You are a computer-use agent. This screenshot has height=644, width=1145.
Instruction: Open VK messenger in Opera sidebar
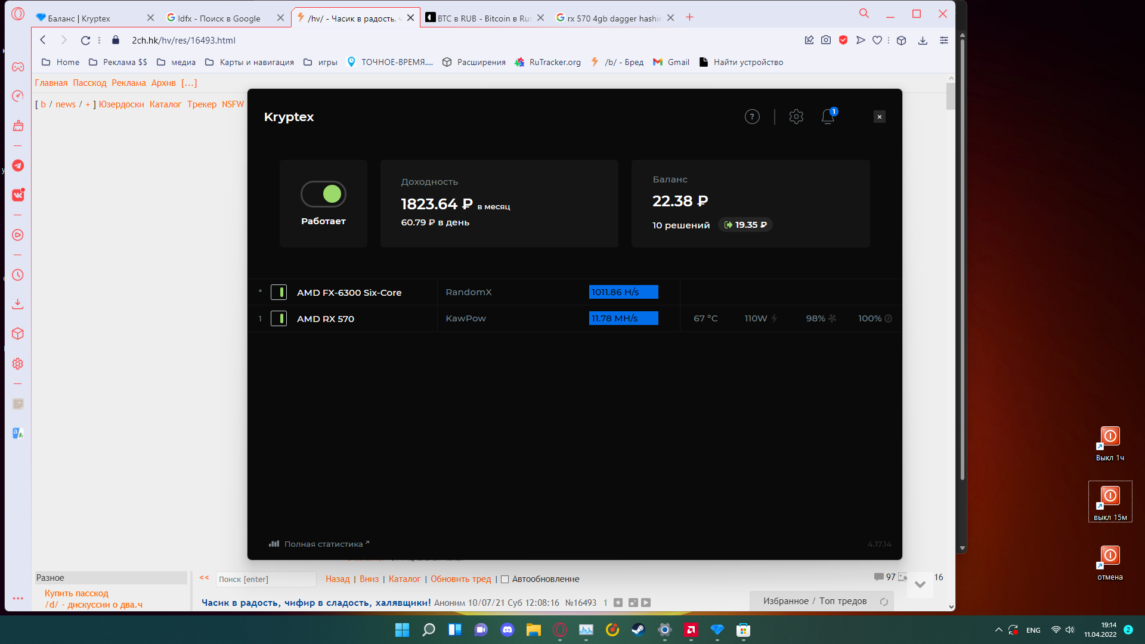[x=18, y=195]
